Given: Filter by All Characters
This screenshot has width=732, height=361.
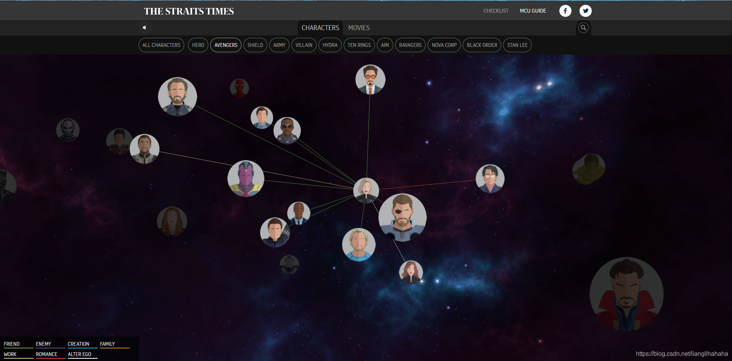Looking at the screenshot, I should [161, 45].
